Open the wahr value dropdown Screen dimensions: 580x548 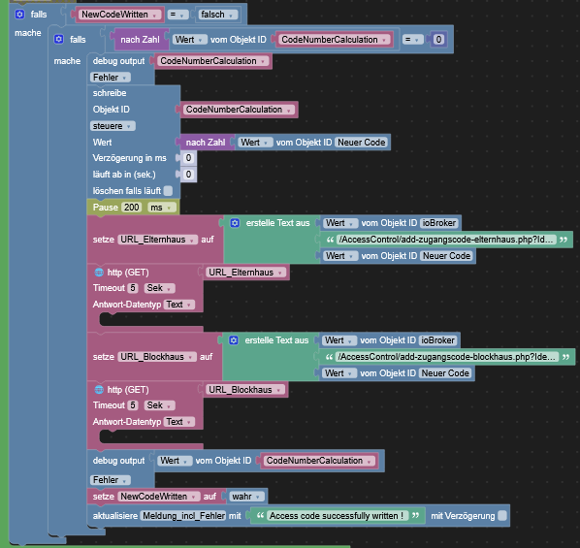click(246, 497)
